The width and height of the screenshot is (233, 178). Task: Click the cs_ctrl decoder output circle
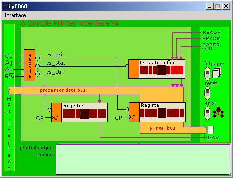[37, 74]
